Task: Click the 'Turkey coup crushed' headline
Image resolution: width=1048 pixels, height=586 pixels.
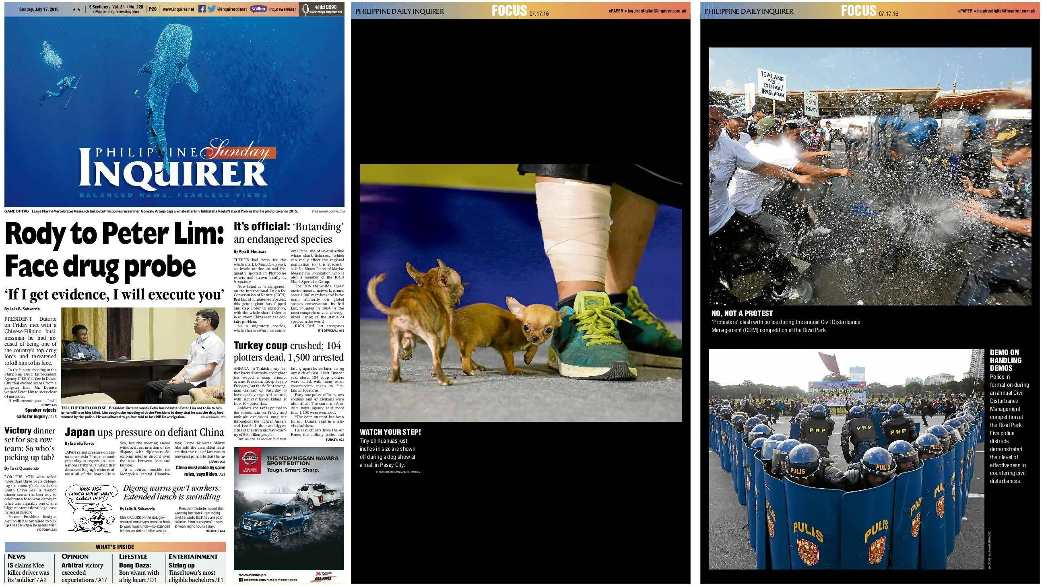Action: click(289, 351)
